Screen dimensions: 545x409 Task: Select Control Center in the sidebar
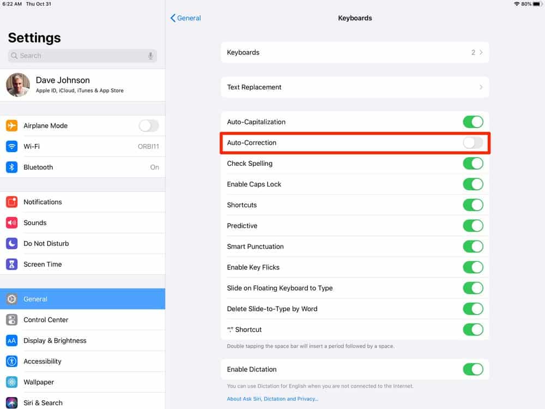(x=46, y=320)
